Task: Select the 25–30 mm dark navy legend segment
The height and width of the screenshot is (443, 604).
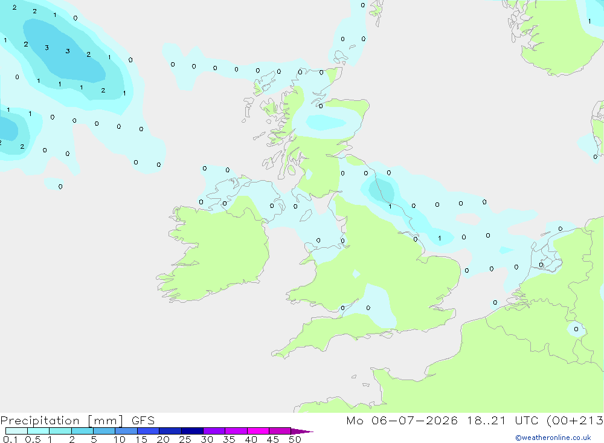Action: tap(192, 431)
